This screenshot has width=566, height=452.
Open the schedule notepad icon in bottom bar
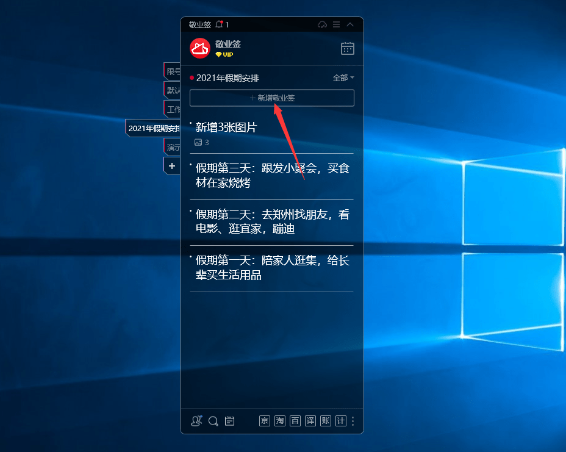[x=229, y=421]
